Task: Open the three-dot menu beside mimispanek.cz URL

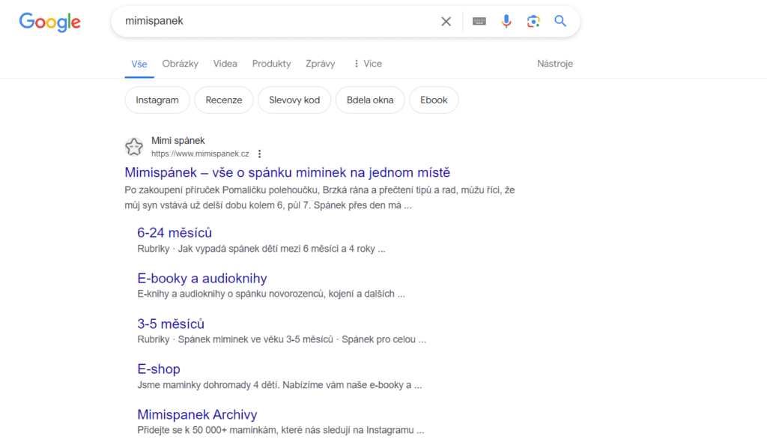Action: point(260,154)
